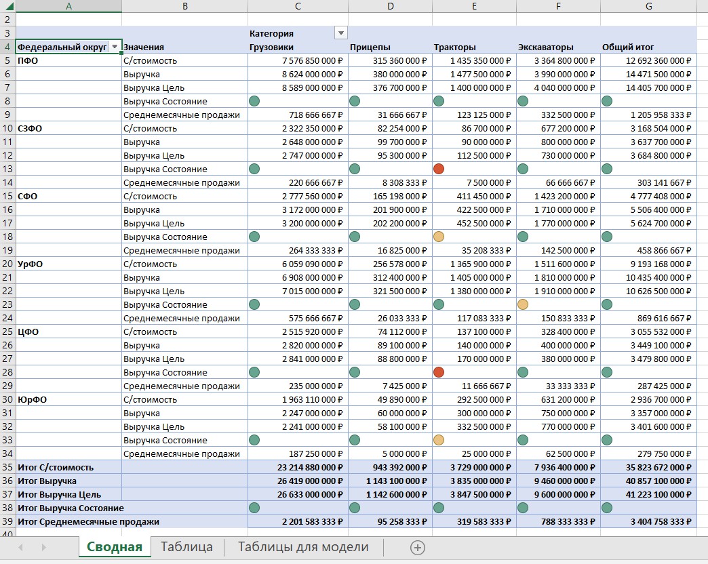
Task: Select the ПФО region cell
Action: (68, 60)
